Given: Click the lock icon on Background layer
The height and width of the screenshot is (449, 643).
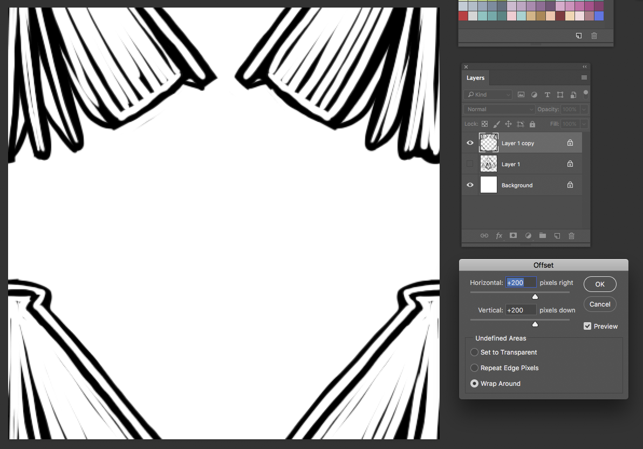Looking at the screenshot, I should point(570,185).
